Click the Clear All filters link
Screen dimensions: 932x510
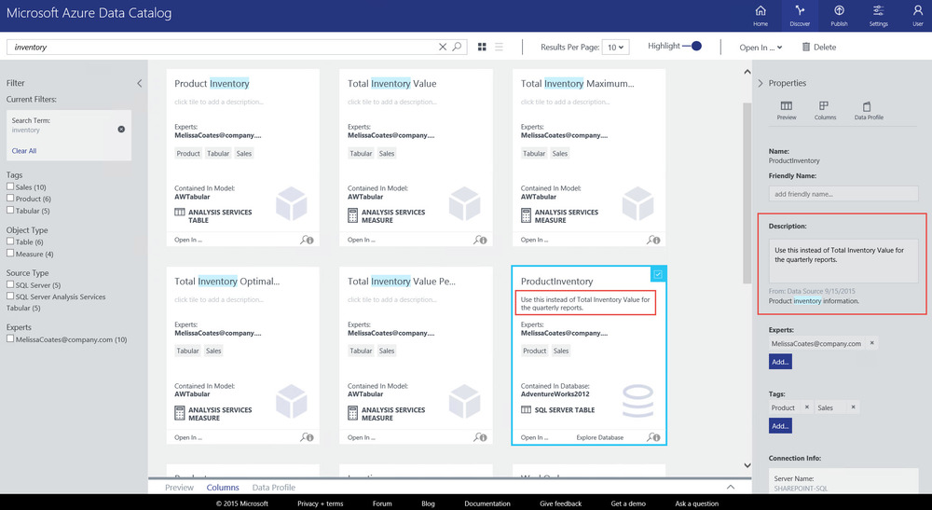point(24,151)
